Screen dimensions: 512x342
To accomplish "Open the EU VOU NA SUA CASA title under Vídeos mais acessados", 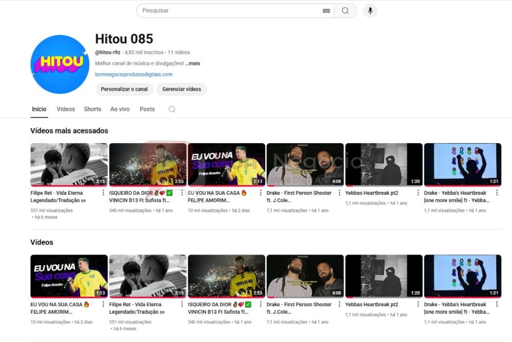I will pyautogui.click(x=217, y=196).
